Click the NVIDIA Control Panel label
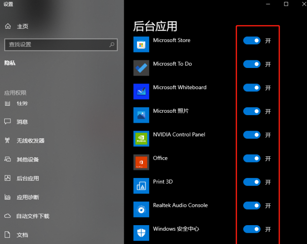This screenshot has width=307, height=244. tap(179, 135)
